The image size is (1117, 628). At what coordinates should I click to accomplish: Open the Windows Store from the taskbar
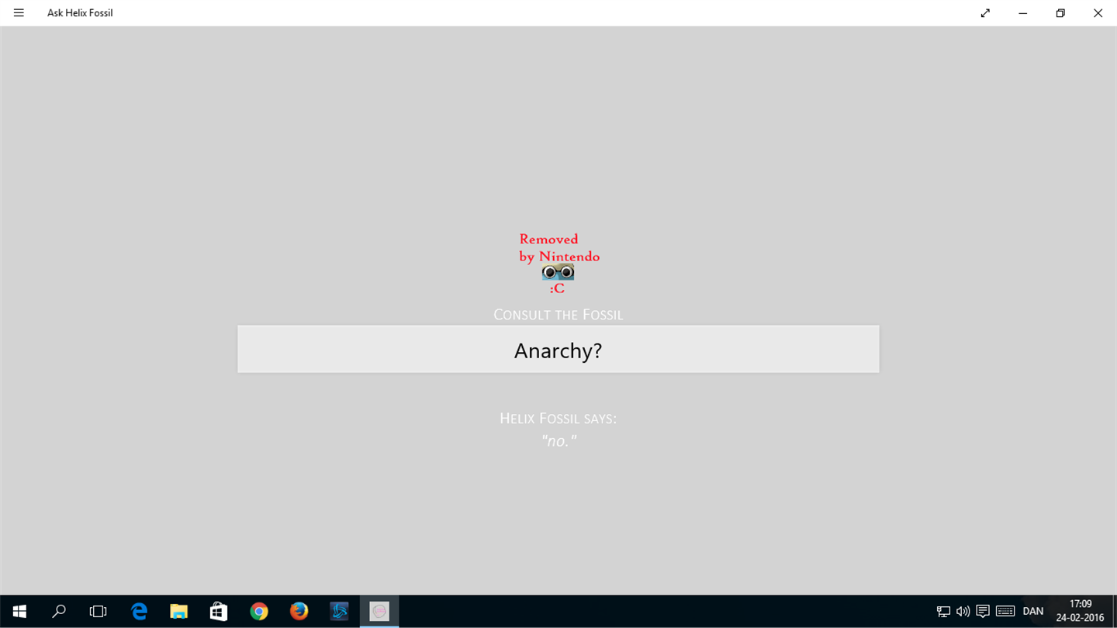219,612
